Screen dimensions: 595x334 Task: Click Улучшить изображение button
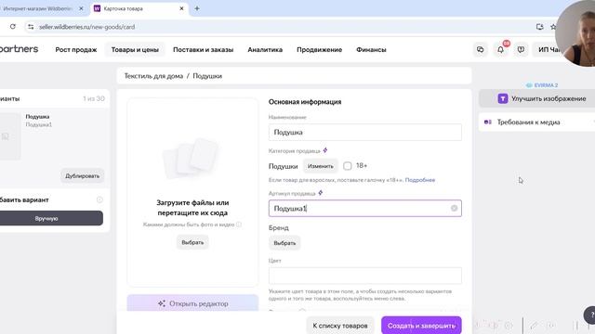click(537, 98)
